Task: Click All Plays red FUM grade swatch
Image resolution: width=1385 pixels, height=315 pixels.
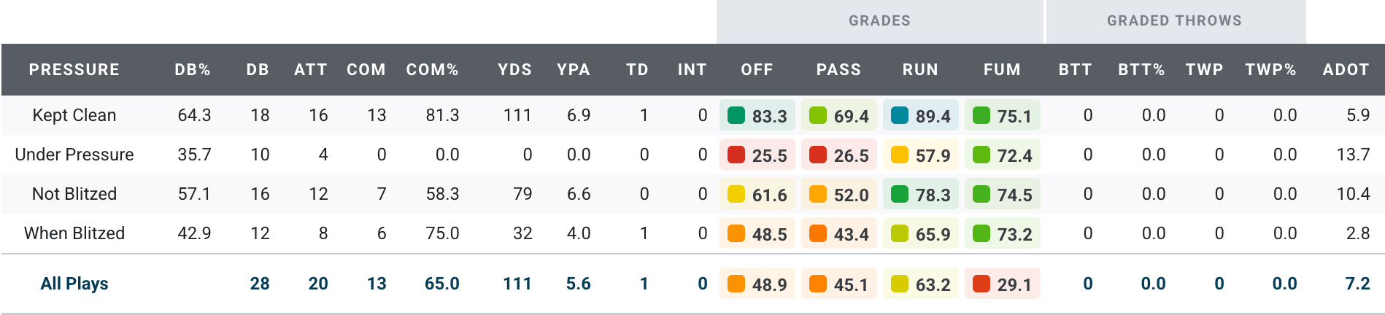Action: 981,284
